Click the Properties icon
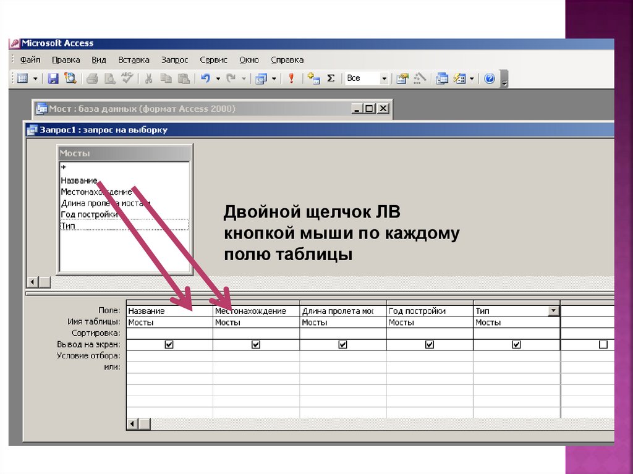 [402, 78]
